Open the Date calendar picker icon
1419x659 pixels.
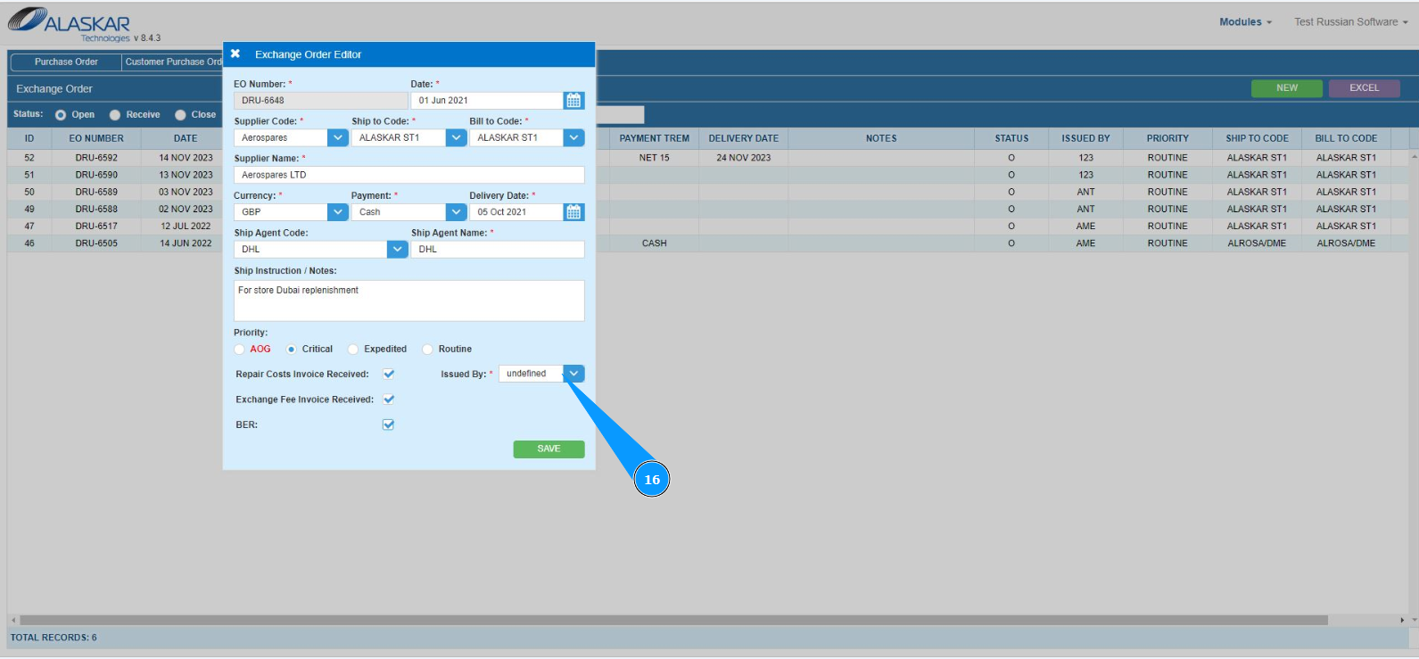(573, 101)
